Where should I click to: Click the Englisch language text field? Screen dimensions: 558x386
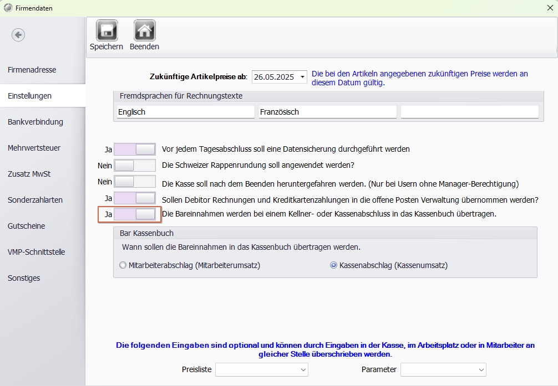(x=185, y=112)
